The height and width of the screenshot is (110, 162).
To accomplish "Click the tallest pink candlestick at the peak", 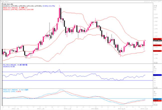I will click(60, 14).
